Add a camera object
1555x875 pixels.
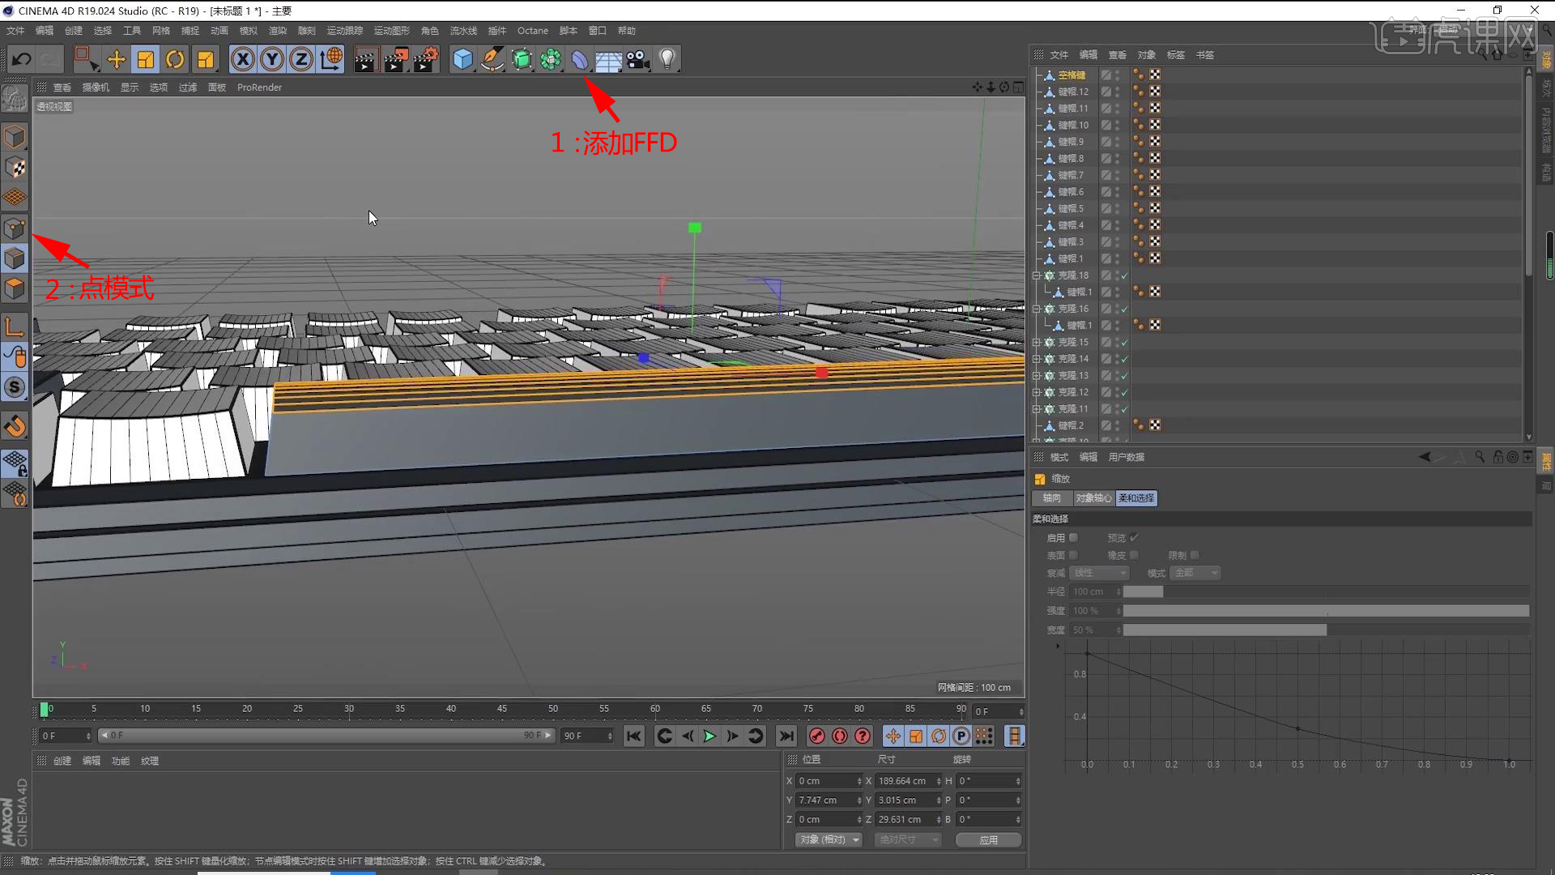pos(638,59)
